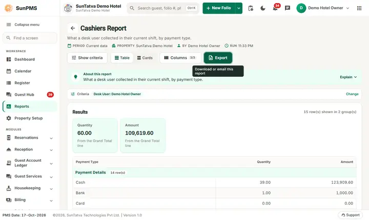
Task: Click the Guest Hub red badge 29
Action: point(50,95)
